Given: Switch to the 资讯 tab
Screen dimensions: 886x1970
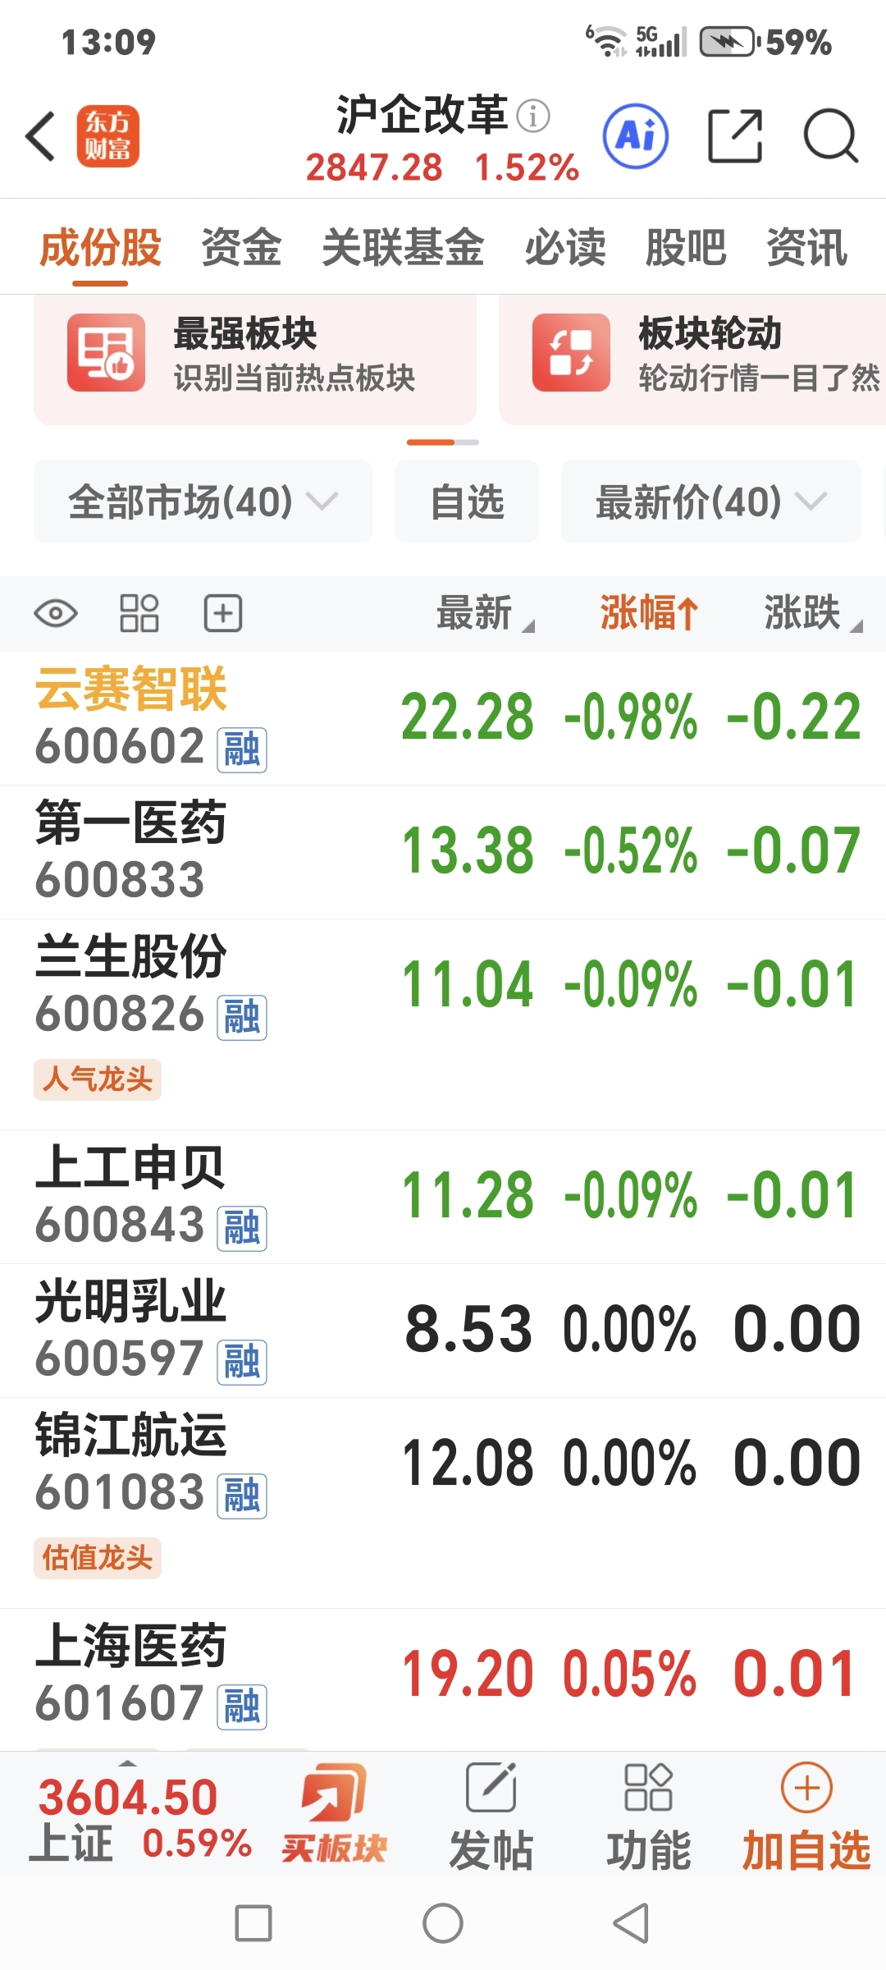Looking at the screenshot, I should (x=807, y=248).
